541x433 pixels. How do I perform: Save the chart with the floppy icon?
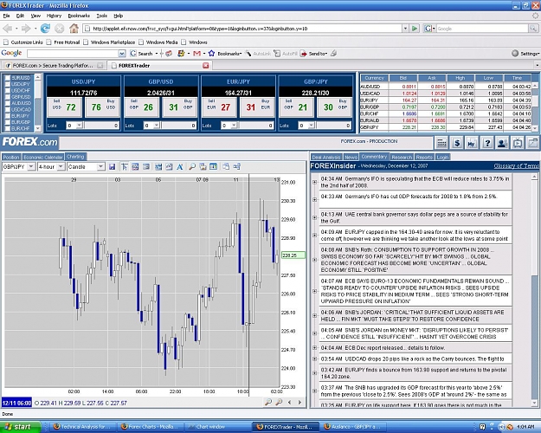click(x=112, y=167)
